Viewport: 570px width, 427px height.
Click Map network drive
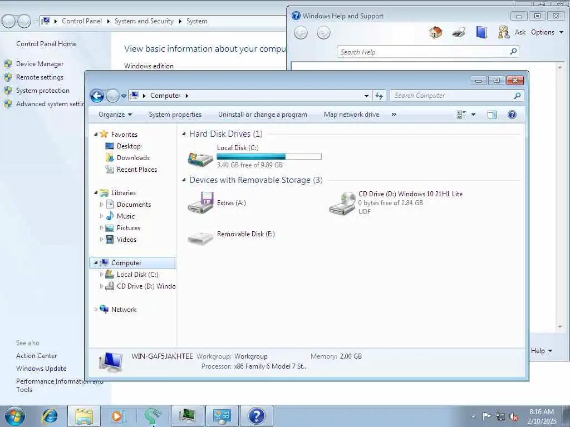point(352,115)
